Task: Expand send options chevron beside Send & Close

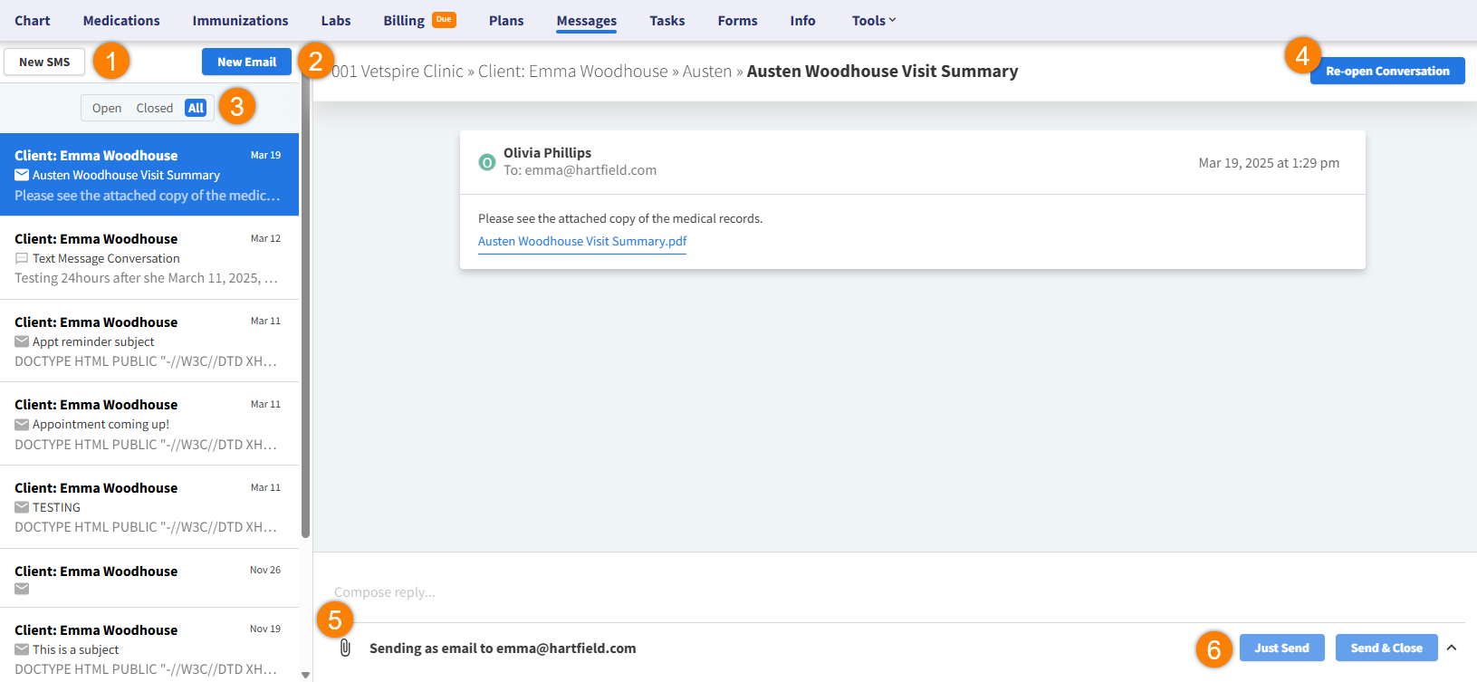Action: click(1452, 648)
